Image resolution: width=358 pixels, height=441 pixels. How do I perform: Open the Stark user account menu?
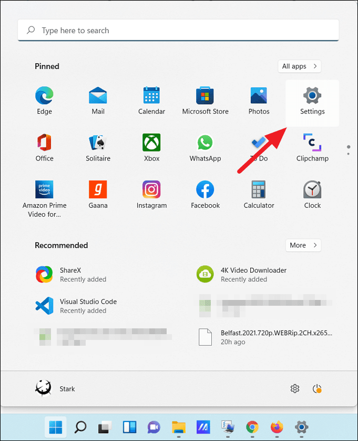55,389
